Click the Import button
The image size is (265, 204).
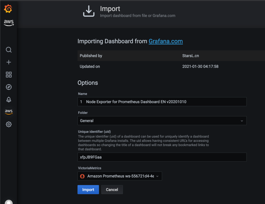pyautogui.click(x=88, y=189)
